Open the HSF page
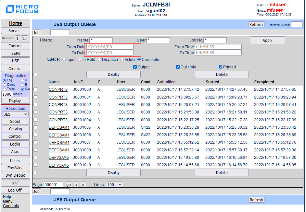The width and height of the screenshot is (306, 212). point(16,61)
